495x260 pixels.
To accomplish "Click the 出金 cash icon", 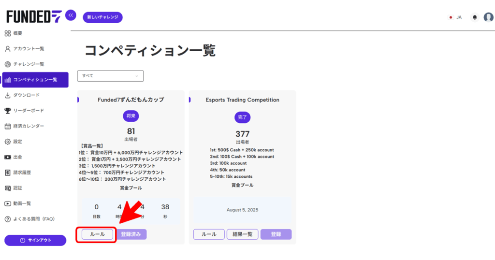I will point(8,157).
